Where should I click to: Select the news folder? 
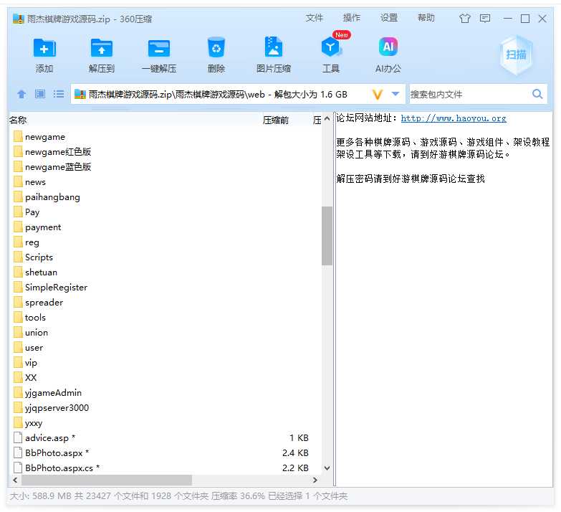pyautogui.click(x=29, y=182)
